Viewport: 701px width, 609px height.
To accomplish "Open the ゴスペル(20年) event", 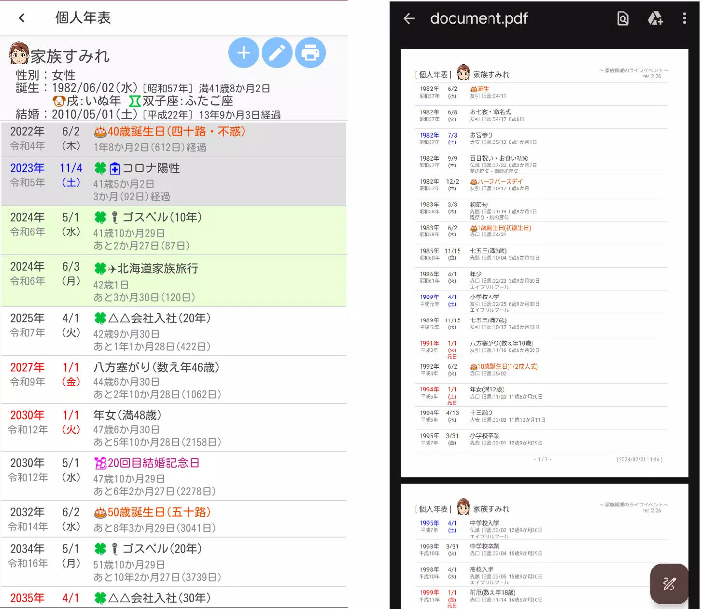I will coord(174,562).
